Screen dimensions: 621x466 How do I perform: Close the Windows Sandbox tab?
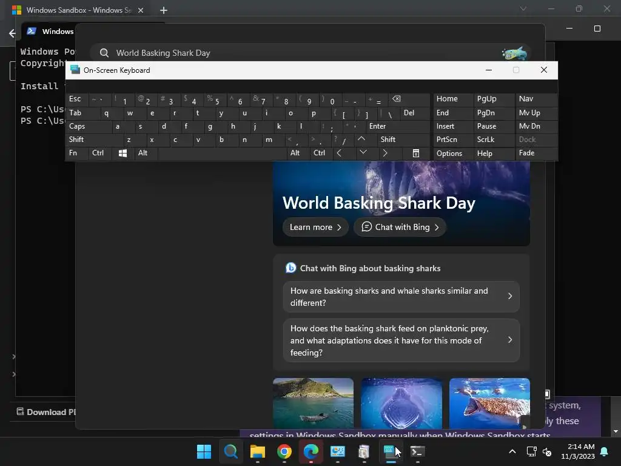[141, 10]
